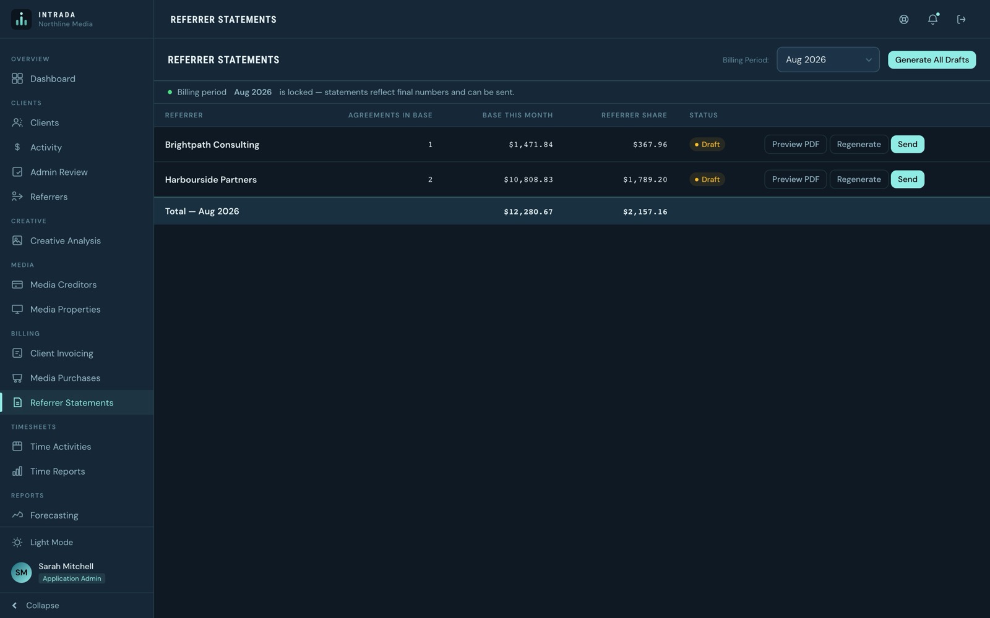Click Harbourside Partners referrer name

click(210, 179)
